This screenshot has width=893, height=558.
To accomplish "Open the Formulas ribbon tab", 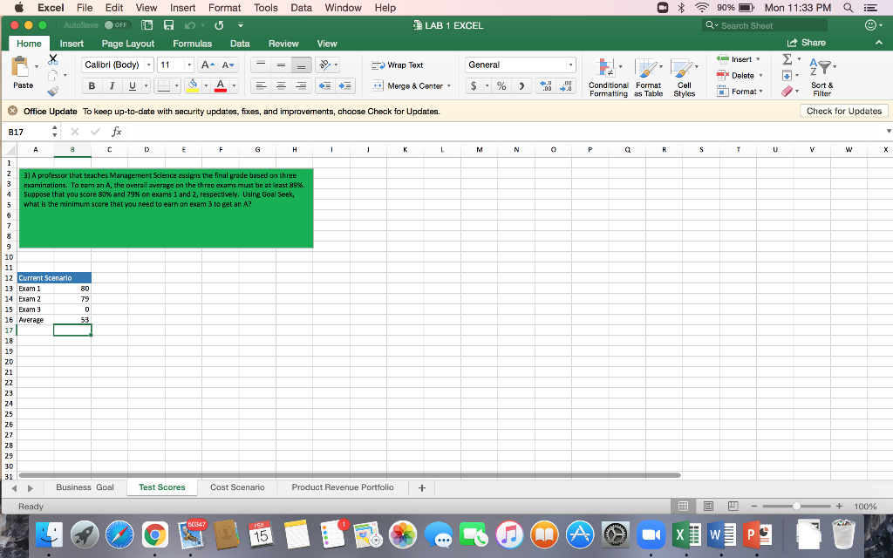I will 193,44.
